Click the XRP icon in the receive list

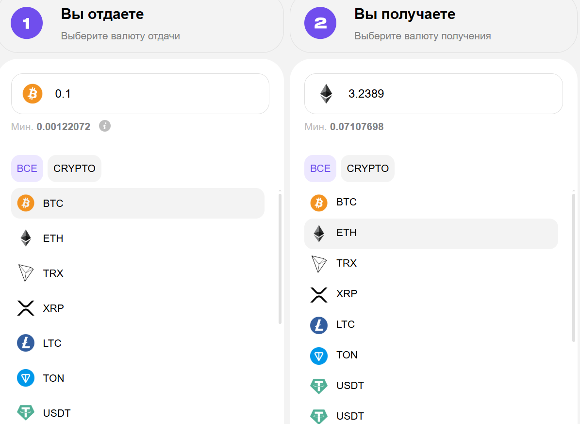click(319, 295)
